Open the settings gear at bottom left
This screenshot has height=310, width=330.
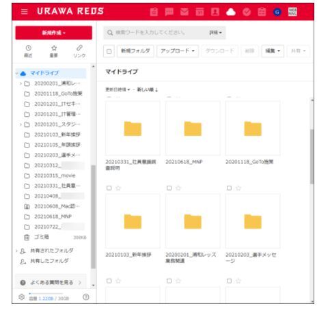(21, 297)
